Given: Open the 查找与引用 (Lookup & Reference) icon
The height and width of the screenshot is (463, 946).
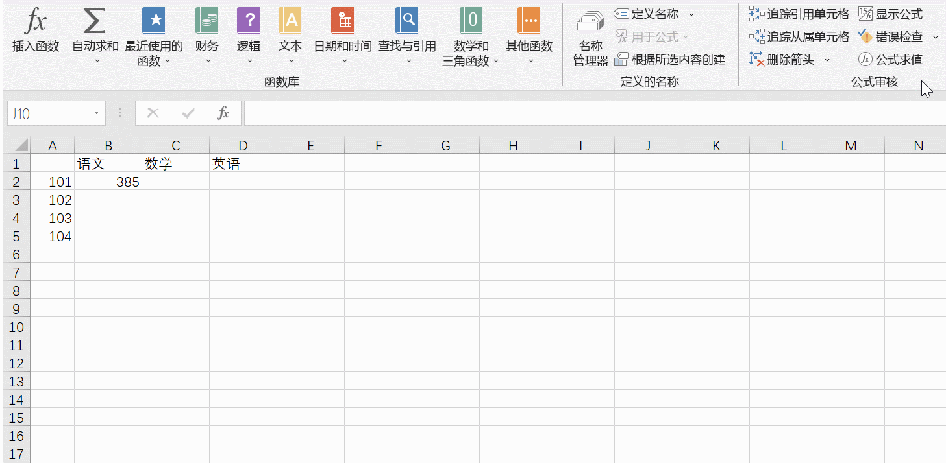Looking at the screenshot, I should pos(406,21).
